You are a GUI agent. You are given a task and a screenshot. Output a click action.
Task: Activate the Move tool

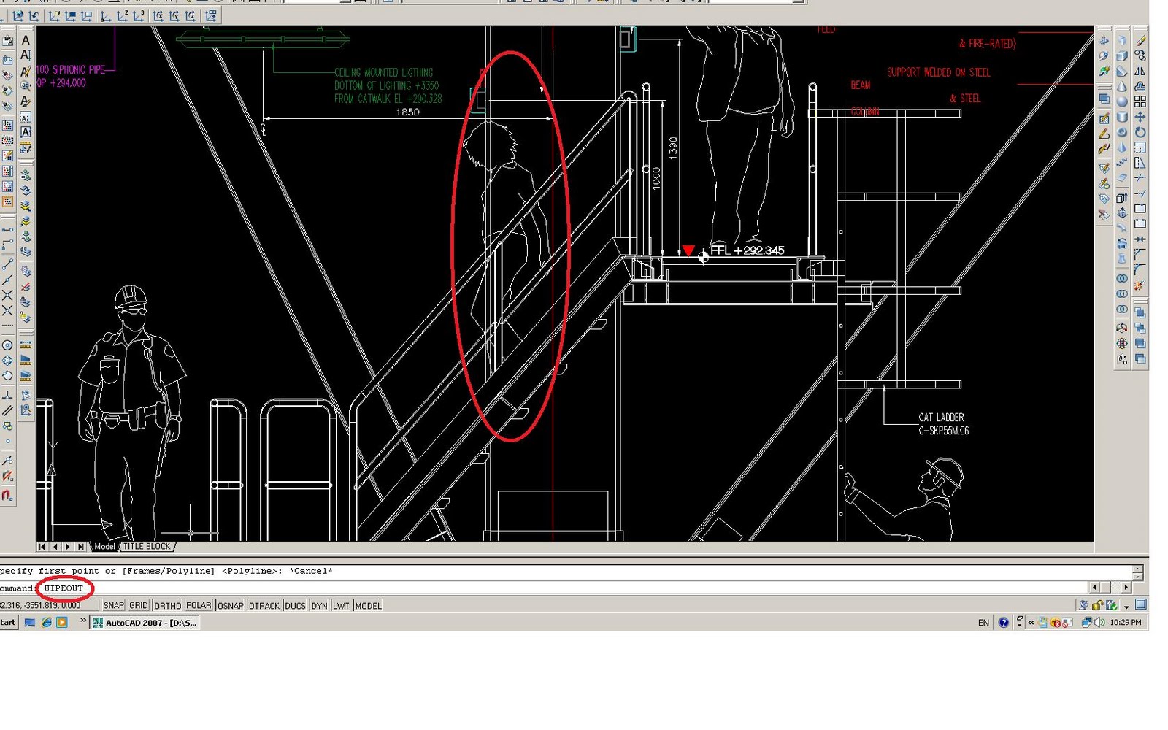click(1140, 116)
